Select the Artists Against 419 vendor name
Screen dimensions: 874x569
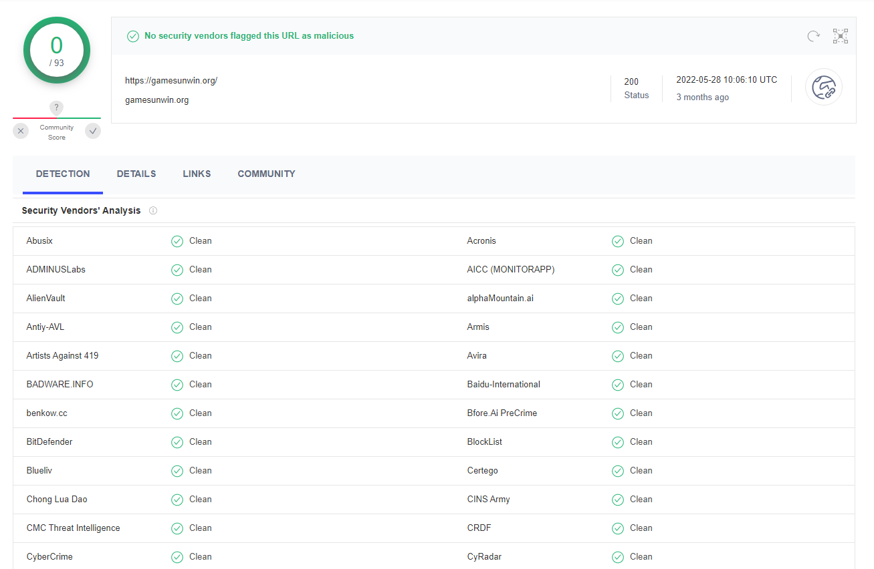(62, 356)
